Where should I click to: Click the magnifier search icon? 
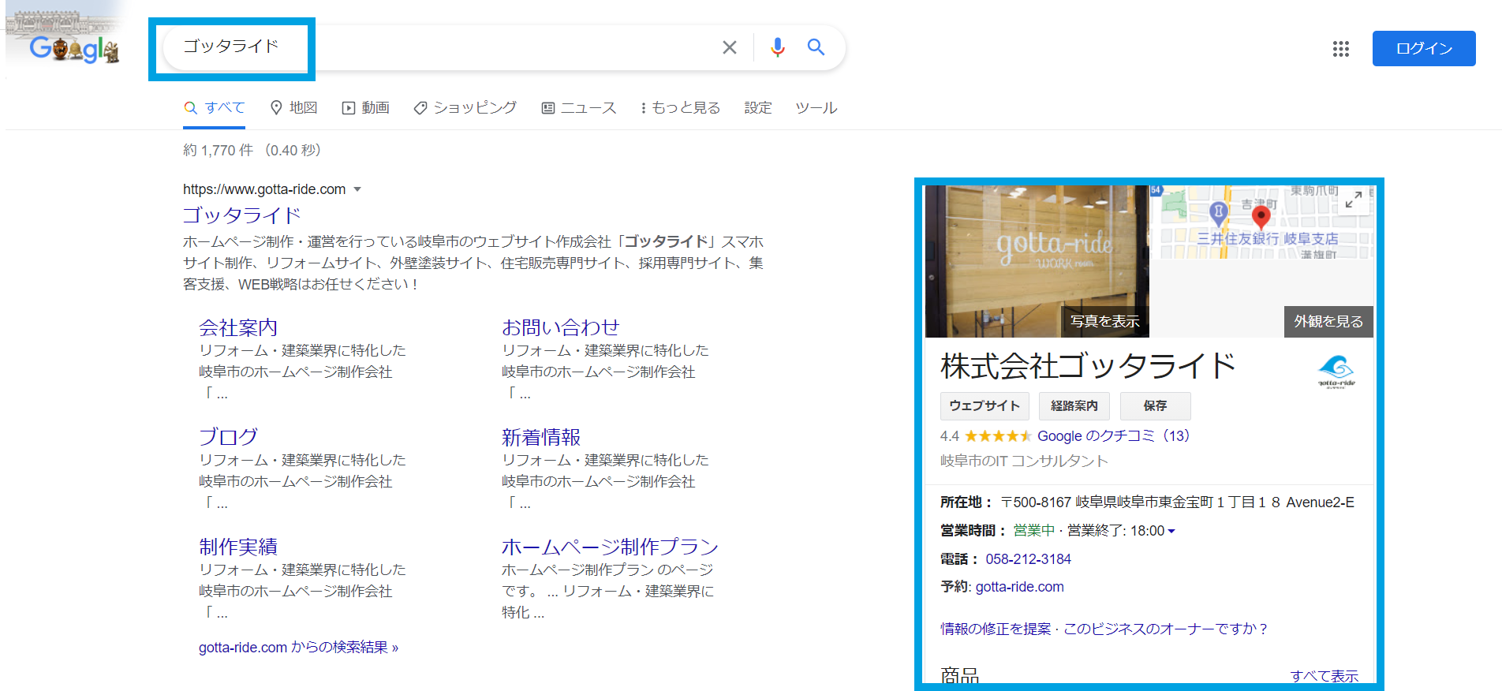coord(816,48)
